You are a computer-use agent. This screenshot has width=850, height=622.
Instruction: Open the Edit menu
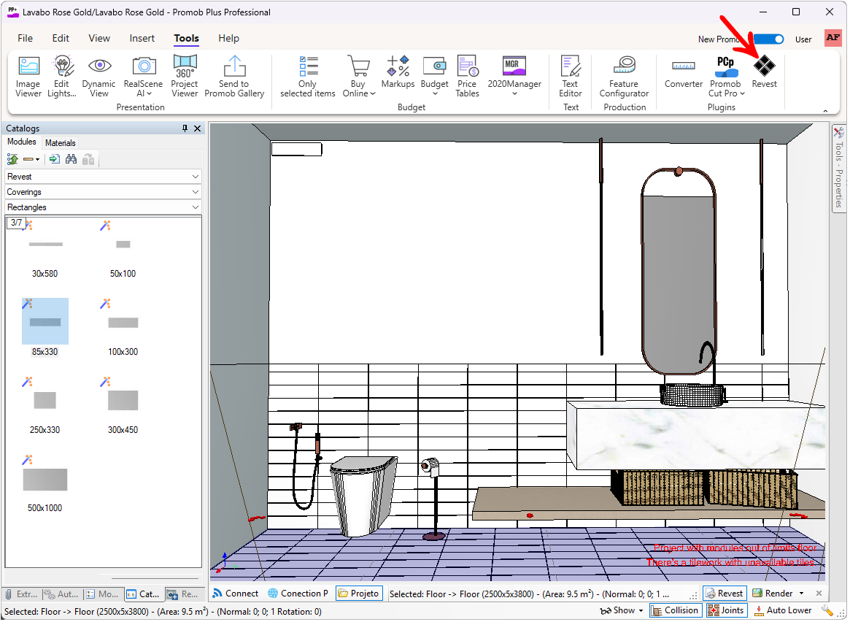point(60,38)
